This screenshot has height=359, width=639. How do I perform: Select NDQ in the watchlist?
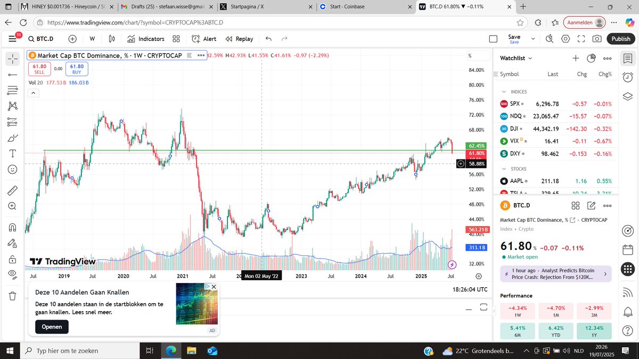(556, 116)
